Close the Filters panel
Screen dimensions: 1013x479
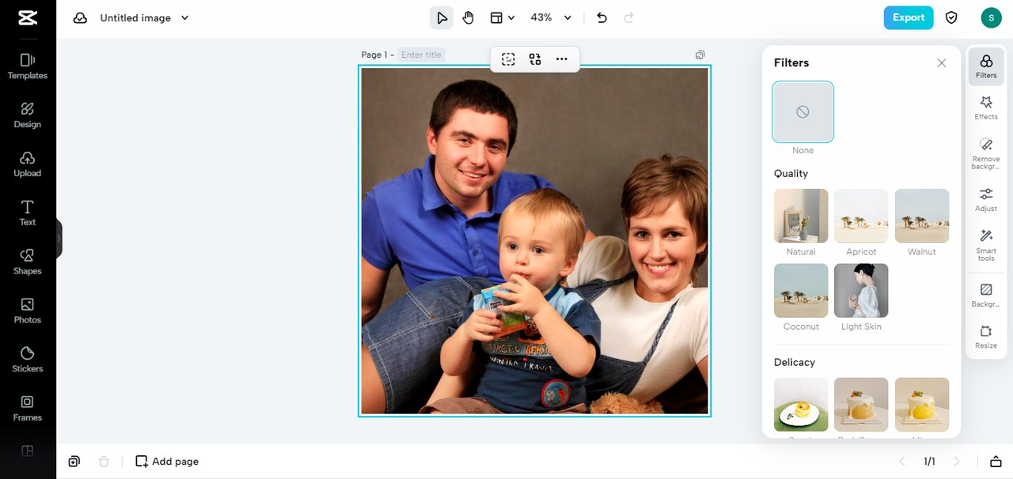tap(941, 63)
